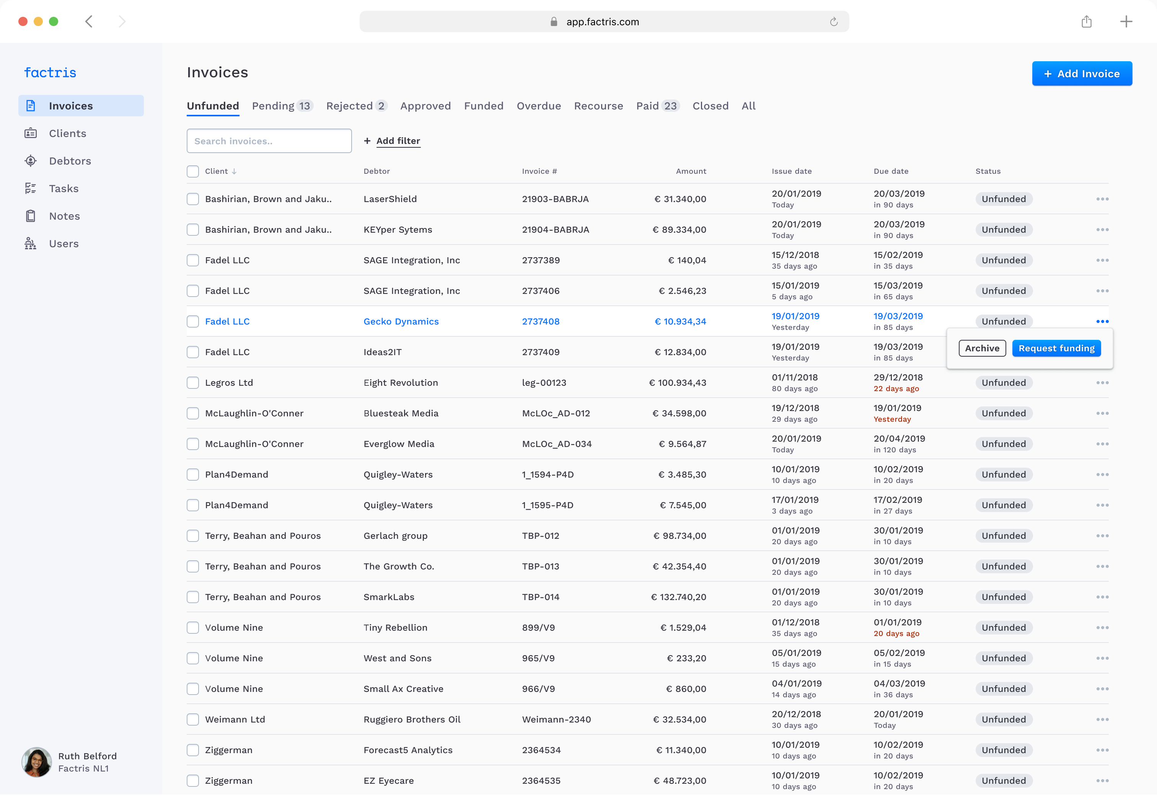The image size is (1157, 796).
Task: Switch to the Rejected tab
Action: [351, 106]
